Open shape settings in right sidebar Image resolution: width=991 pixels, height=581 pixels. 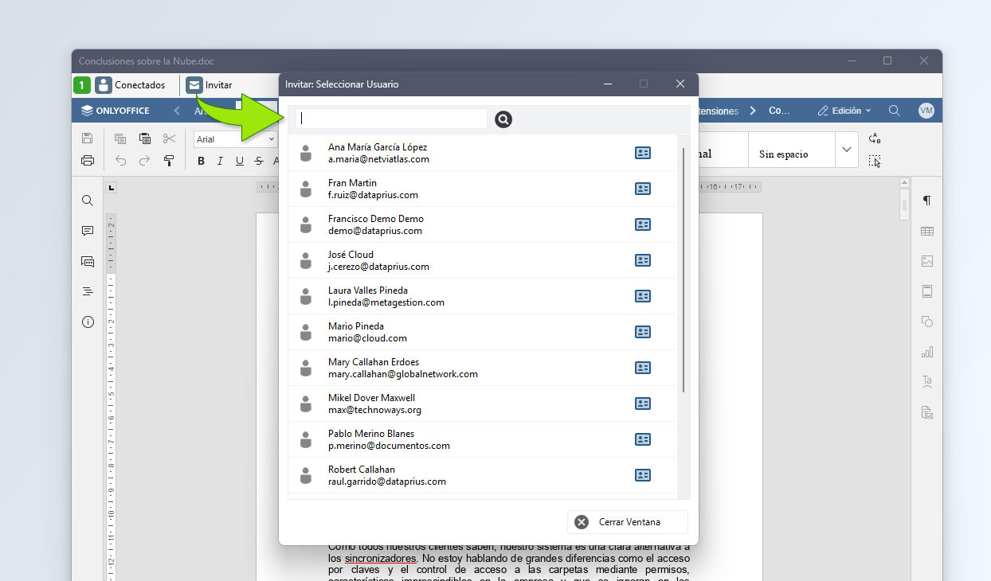(x=926, y=322)
